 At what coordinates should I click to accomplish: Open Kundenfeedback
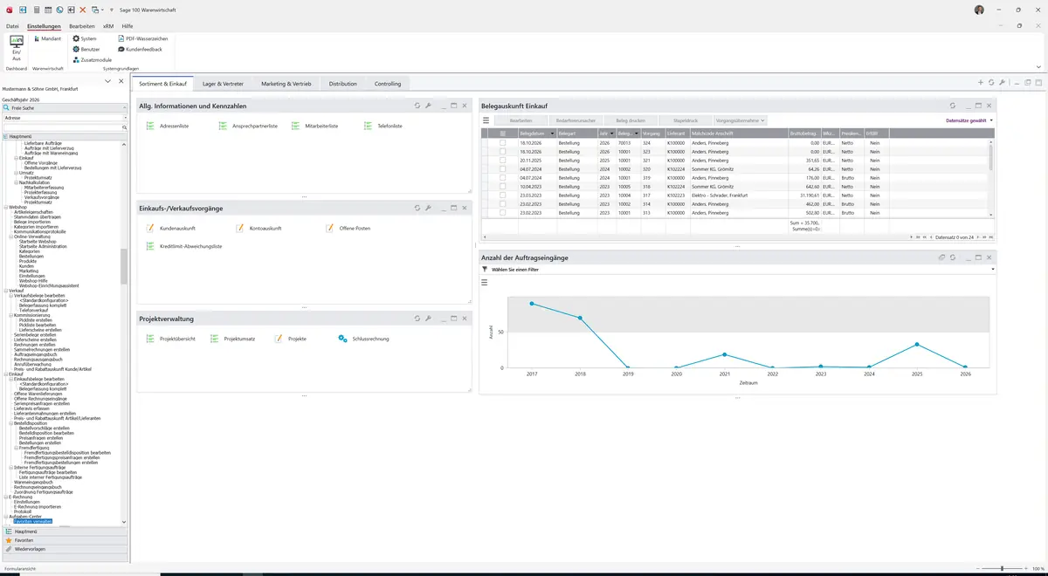click(140, 50)
